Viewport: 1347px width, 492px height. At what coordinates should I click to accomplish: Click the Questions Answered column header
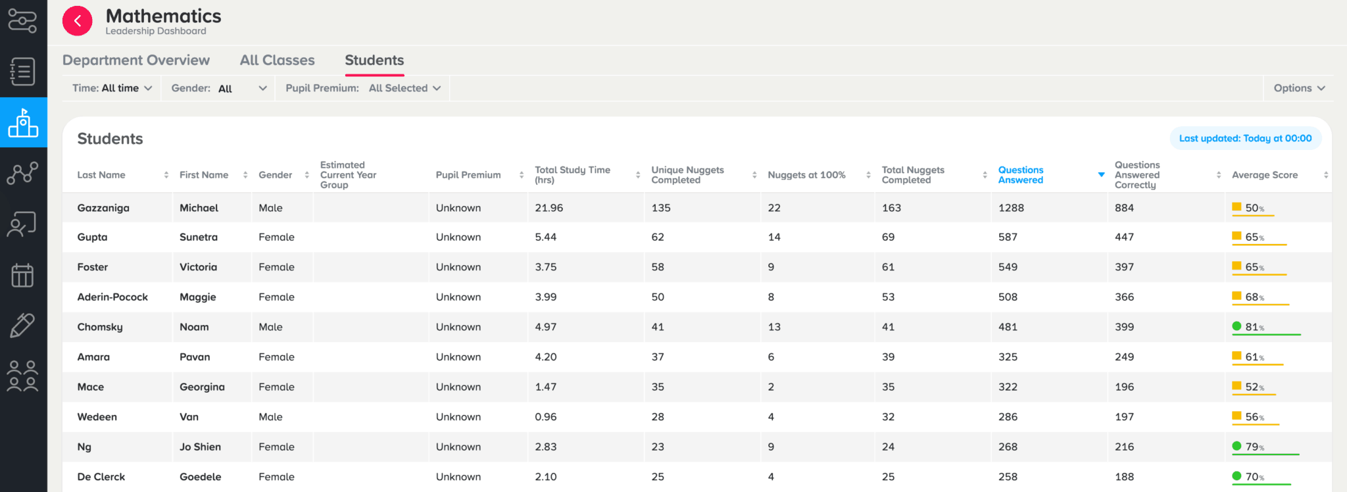click(1020, 175)
